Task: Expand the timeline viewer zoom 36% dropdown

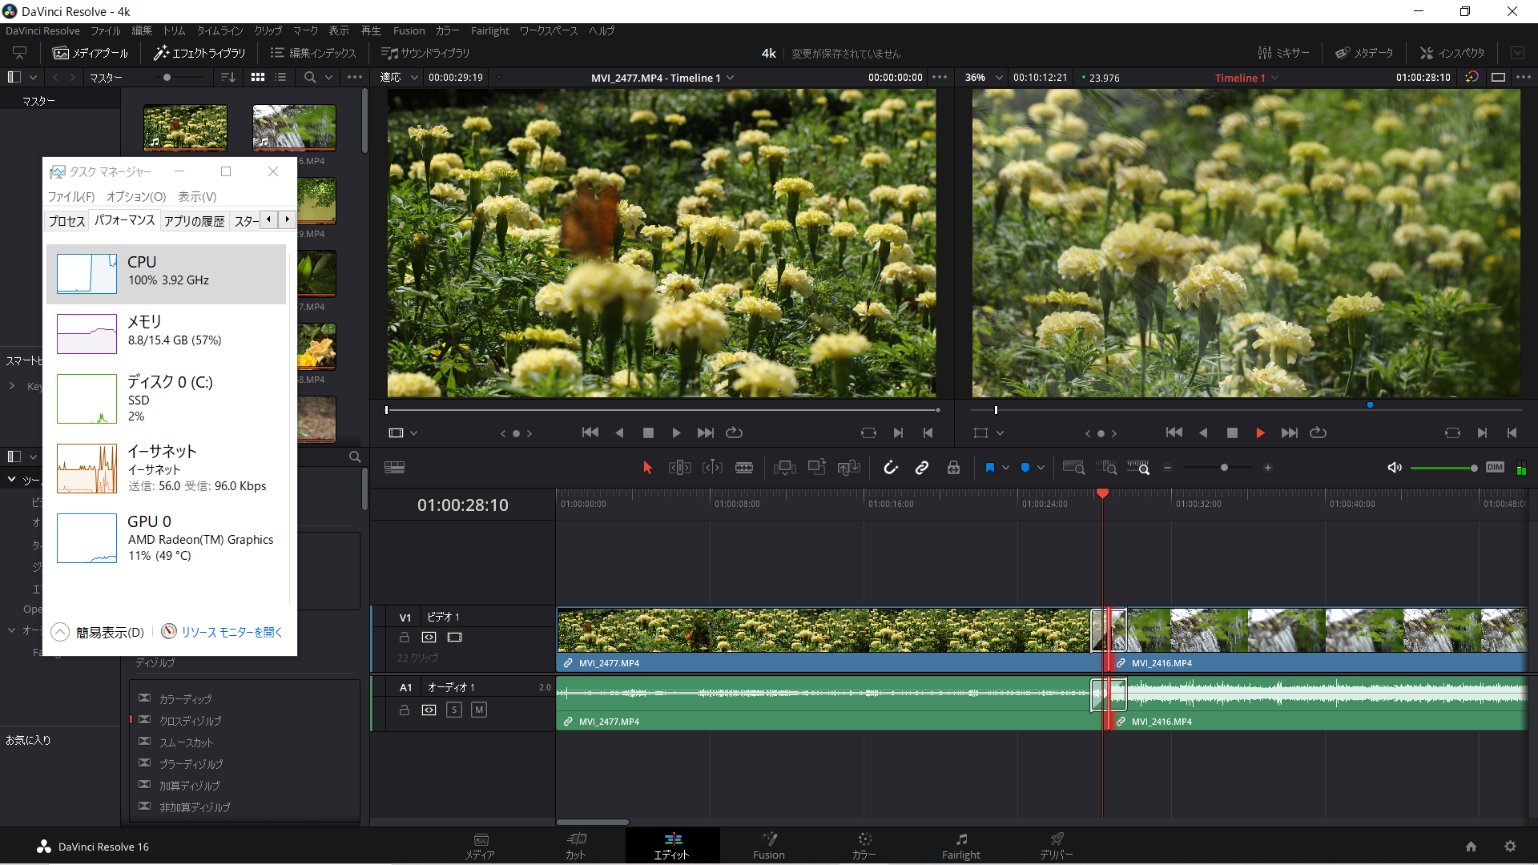Action: 999,78
